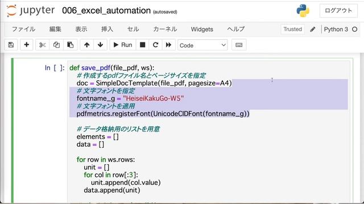Image resolution: width=364 pixels, height=204 pixels.
Task: Paste cells below icon
Action: [71, 45]
